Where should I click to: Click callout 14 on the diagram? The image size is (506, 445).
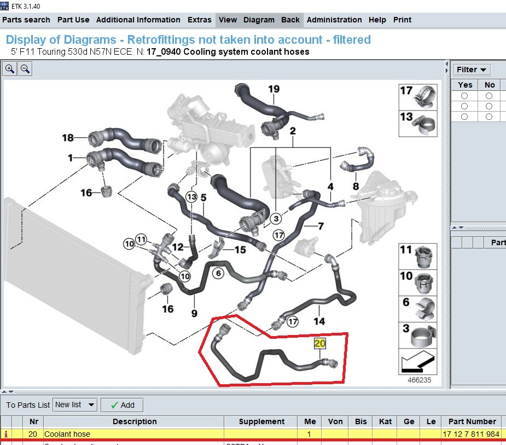[x=319, y=321]
